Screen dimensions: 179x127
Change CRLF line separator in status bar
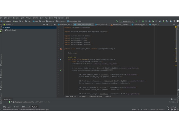click(x=139, y=110)
